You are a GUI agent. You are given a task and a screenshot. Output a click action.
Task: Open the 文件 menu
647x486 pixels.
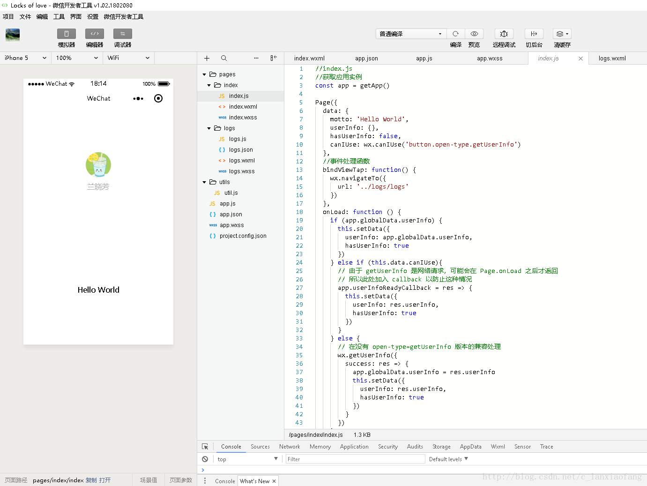point(25,17)
